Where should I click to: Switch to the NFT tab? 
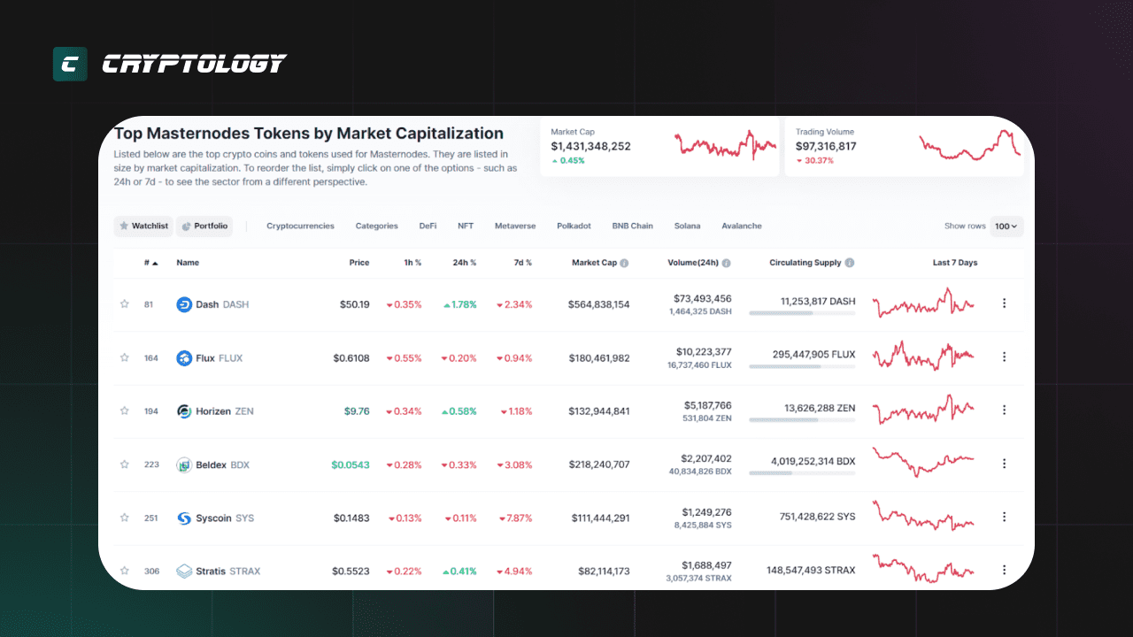coord(466,226)
